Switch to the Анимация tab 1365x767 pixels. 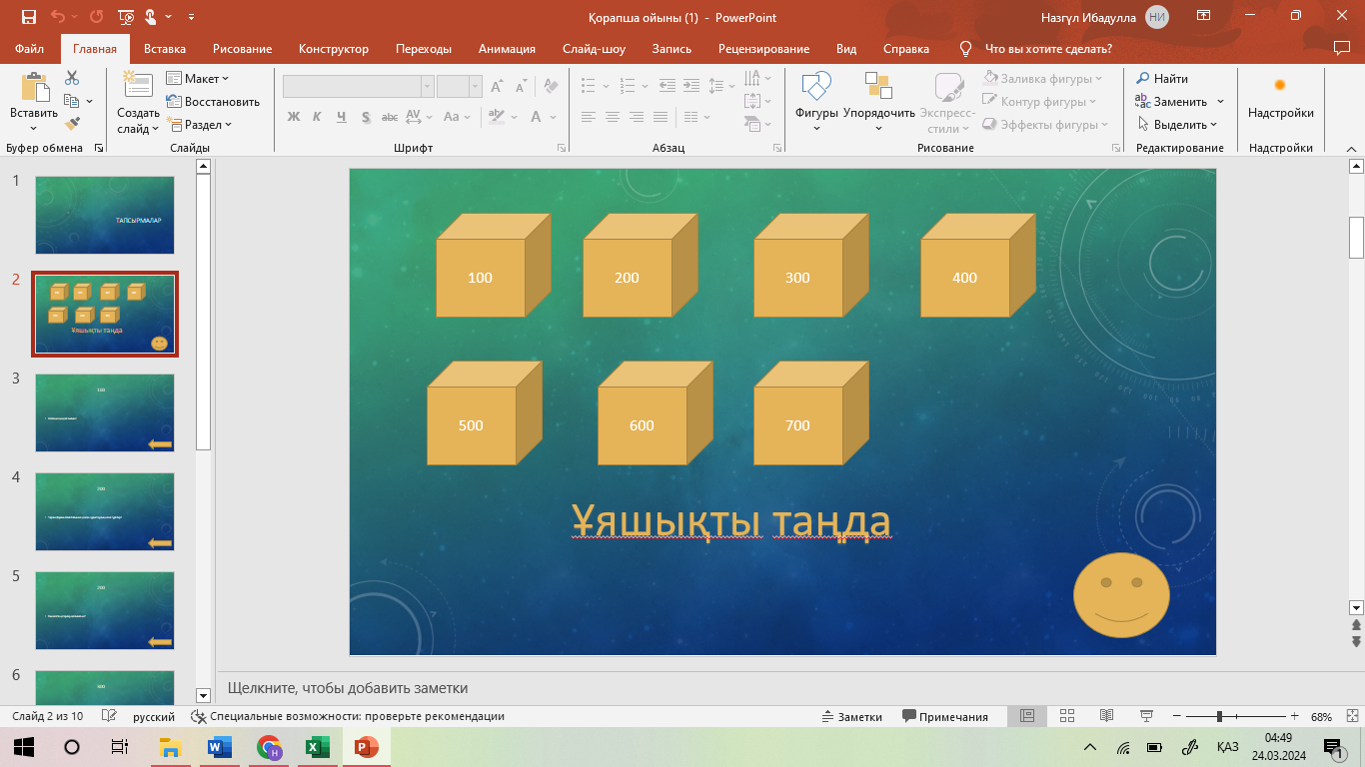pos(507,49)
